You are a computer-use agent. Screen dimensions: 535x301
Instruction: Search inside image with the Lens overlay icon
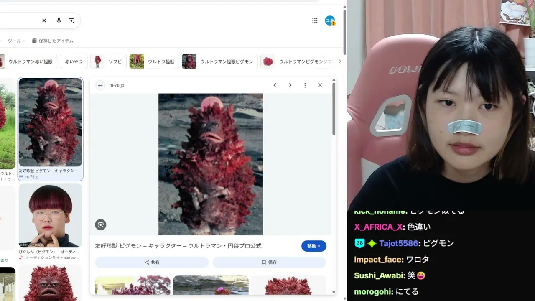click(101, 225)
